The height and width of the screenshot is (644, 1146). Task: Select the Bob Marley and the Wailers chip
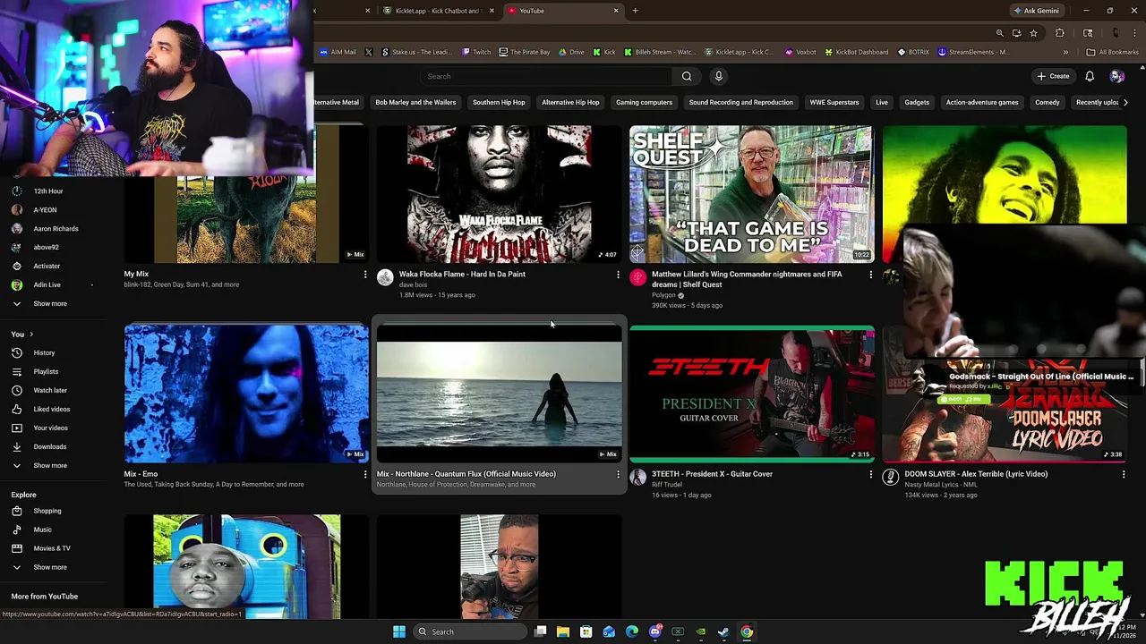click(x=415, y=102)
